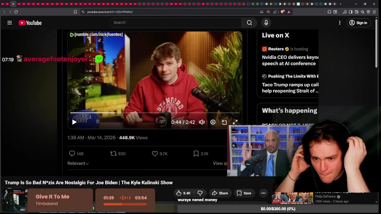Click the $0.00/$300.00 donation goal bar

point(278,209)
